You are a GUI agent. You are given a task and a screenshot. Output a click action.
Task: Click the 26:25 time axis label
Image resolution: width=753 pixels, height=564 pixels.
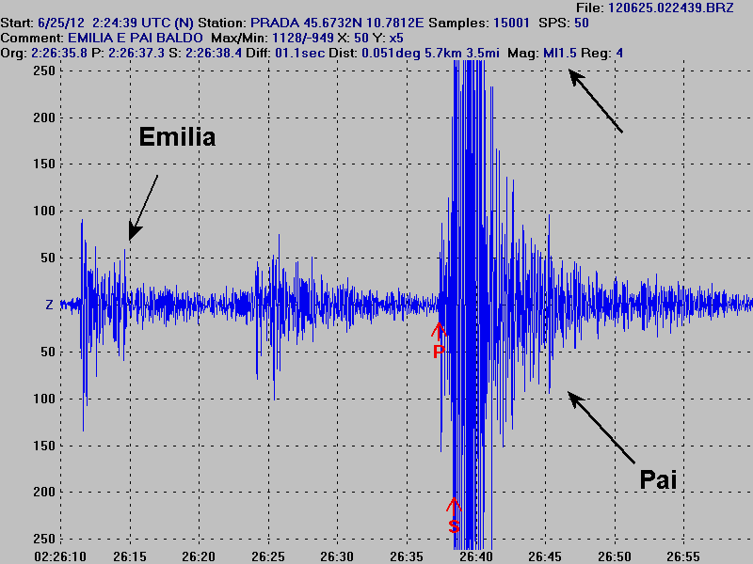pos(268,556)
